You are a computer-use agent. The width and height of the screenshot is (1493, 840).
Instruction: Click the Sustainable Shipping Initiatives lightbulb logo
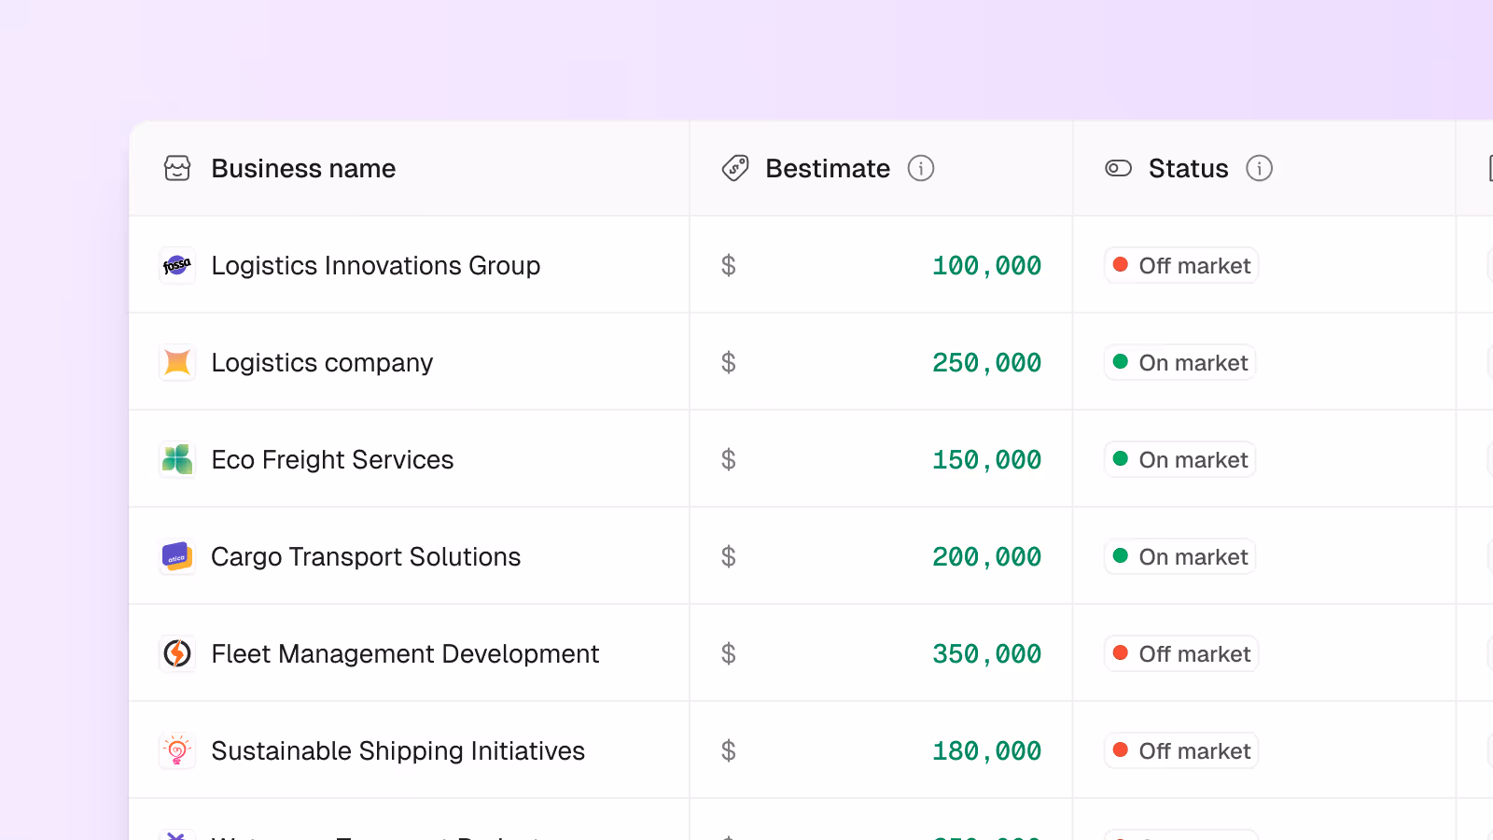click(x=177, y=750)
